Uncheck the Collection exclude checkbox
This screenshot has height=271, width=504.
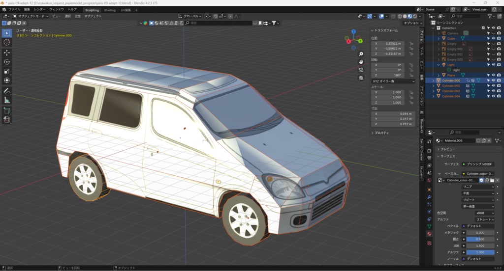[483, 28]
